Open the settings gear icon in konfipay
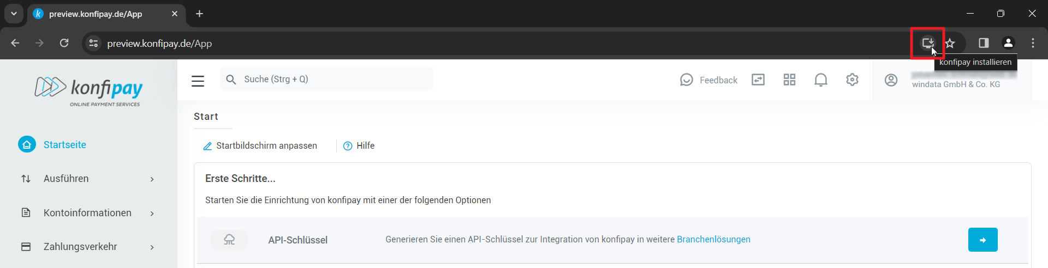Viewport: 1048px width, 268px height. pos(852,80)
